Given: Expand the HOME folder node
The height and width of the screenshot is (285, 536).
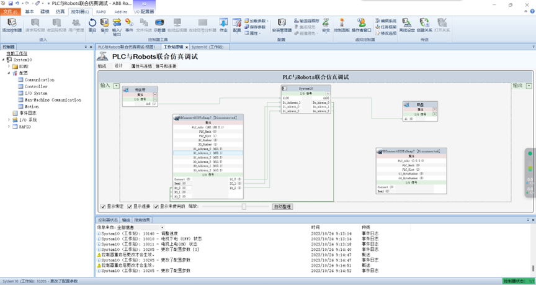Looking at the screenshot, I should (x=9, y=66).
